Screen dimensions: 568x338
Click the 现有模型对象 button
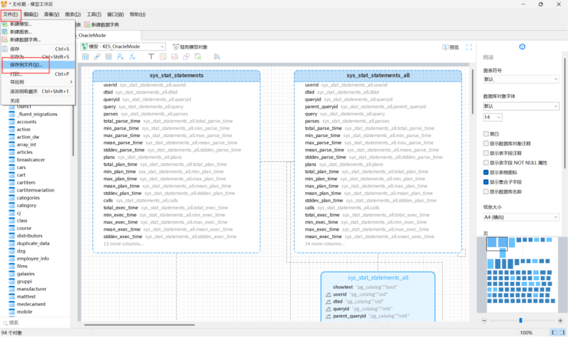190,47
